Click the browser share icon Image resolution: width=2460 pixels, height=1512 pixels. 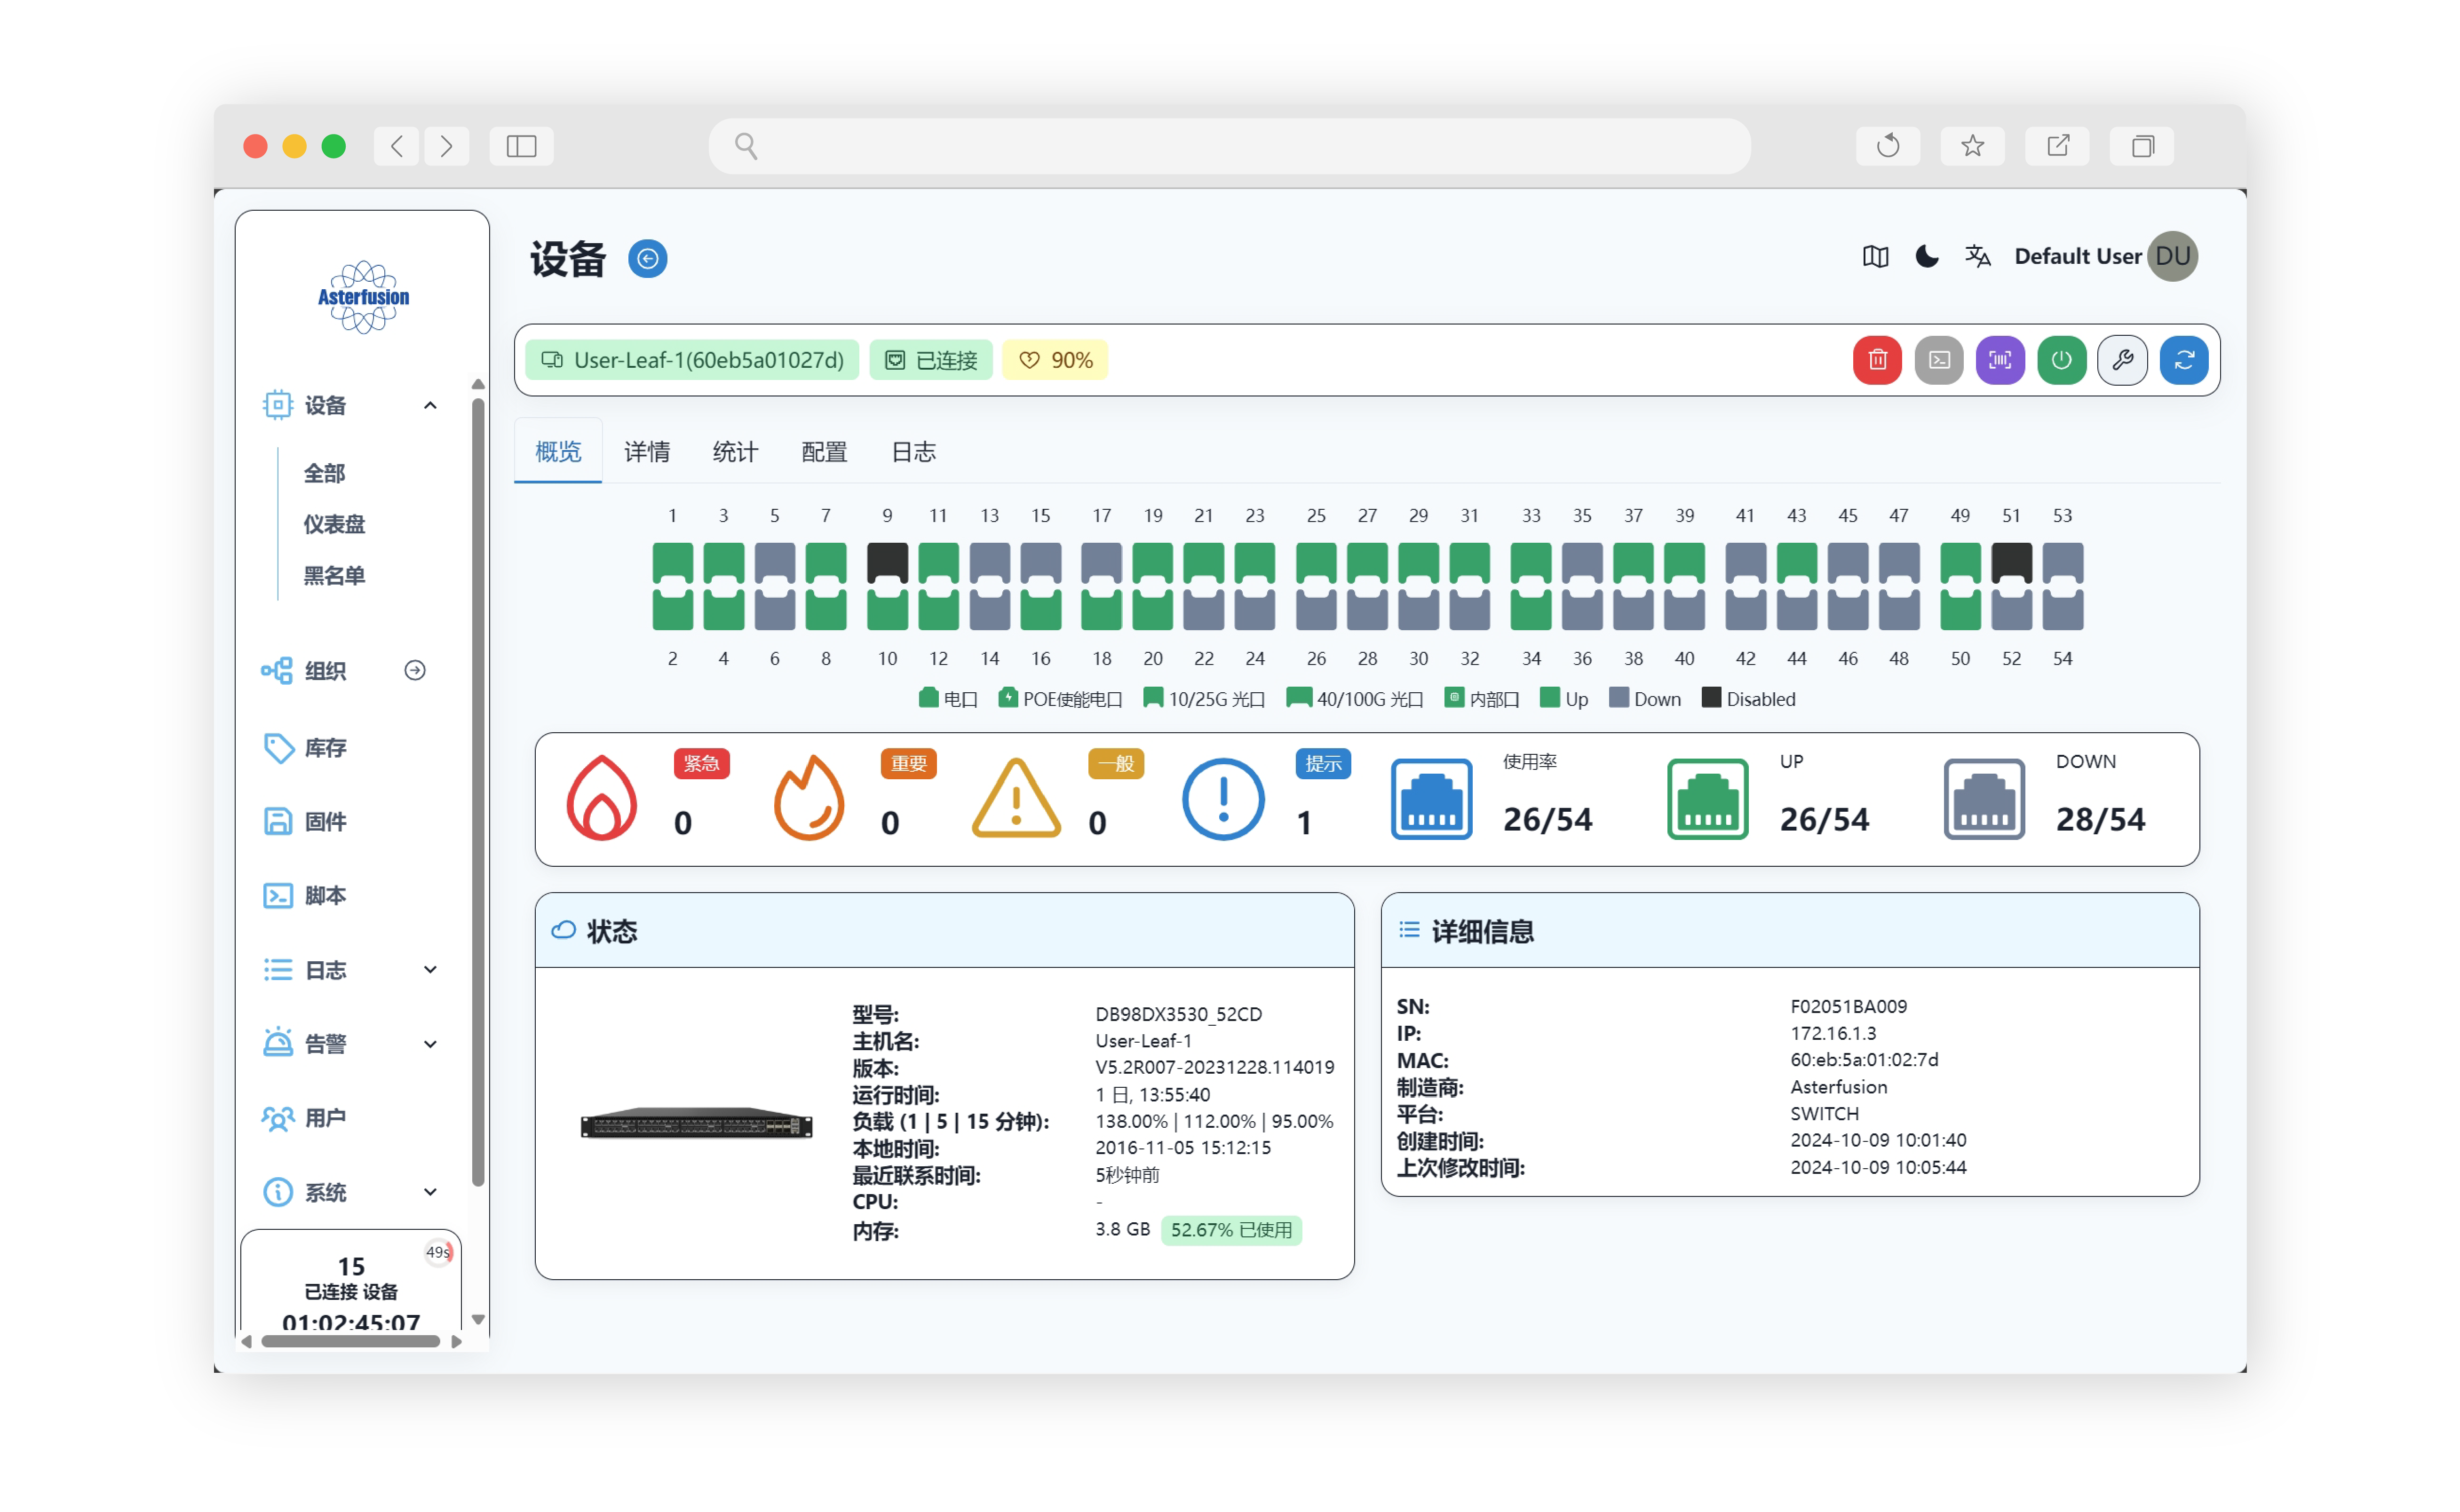click(x=2057, y=146)
